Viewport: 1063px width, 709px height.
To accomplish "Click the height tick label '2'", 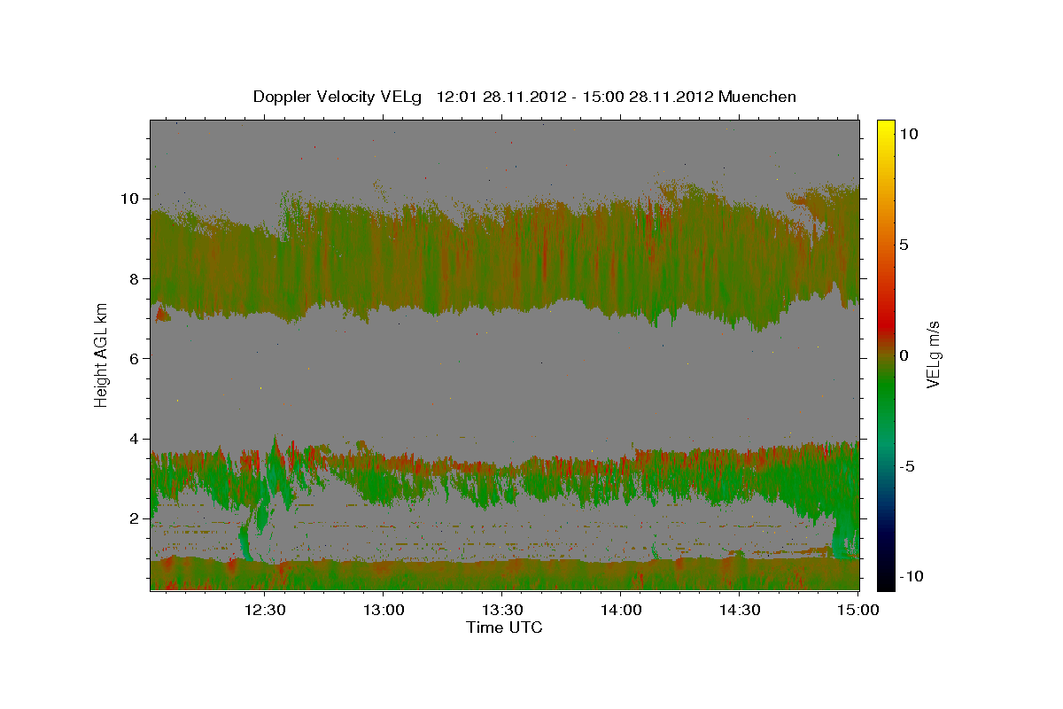I will click(x=135, y=518).
